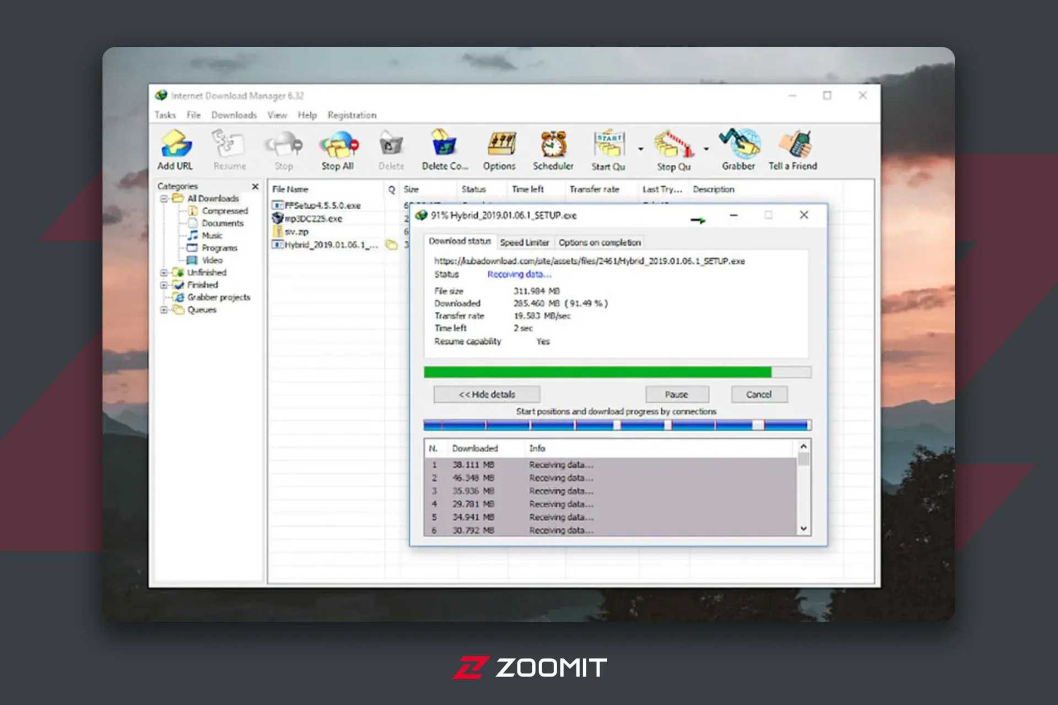
Task: Collapse the All Downloads tree node
Action: click(164, 198)
